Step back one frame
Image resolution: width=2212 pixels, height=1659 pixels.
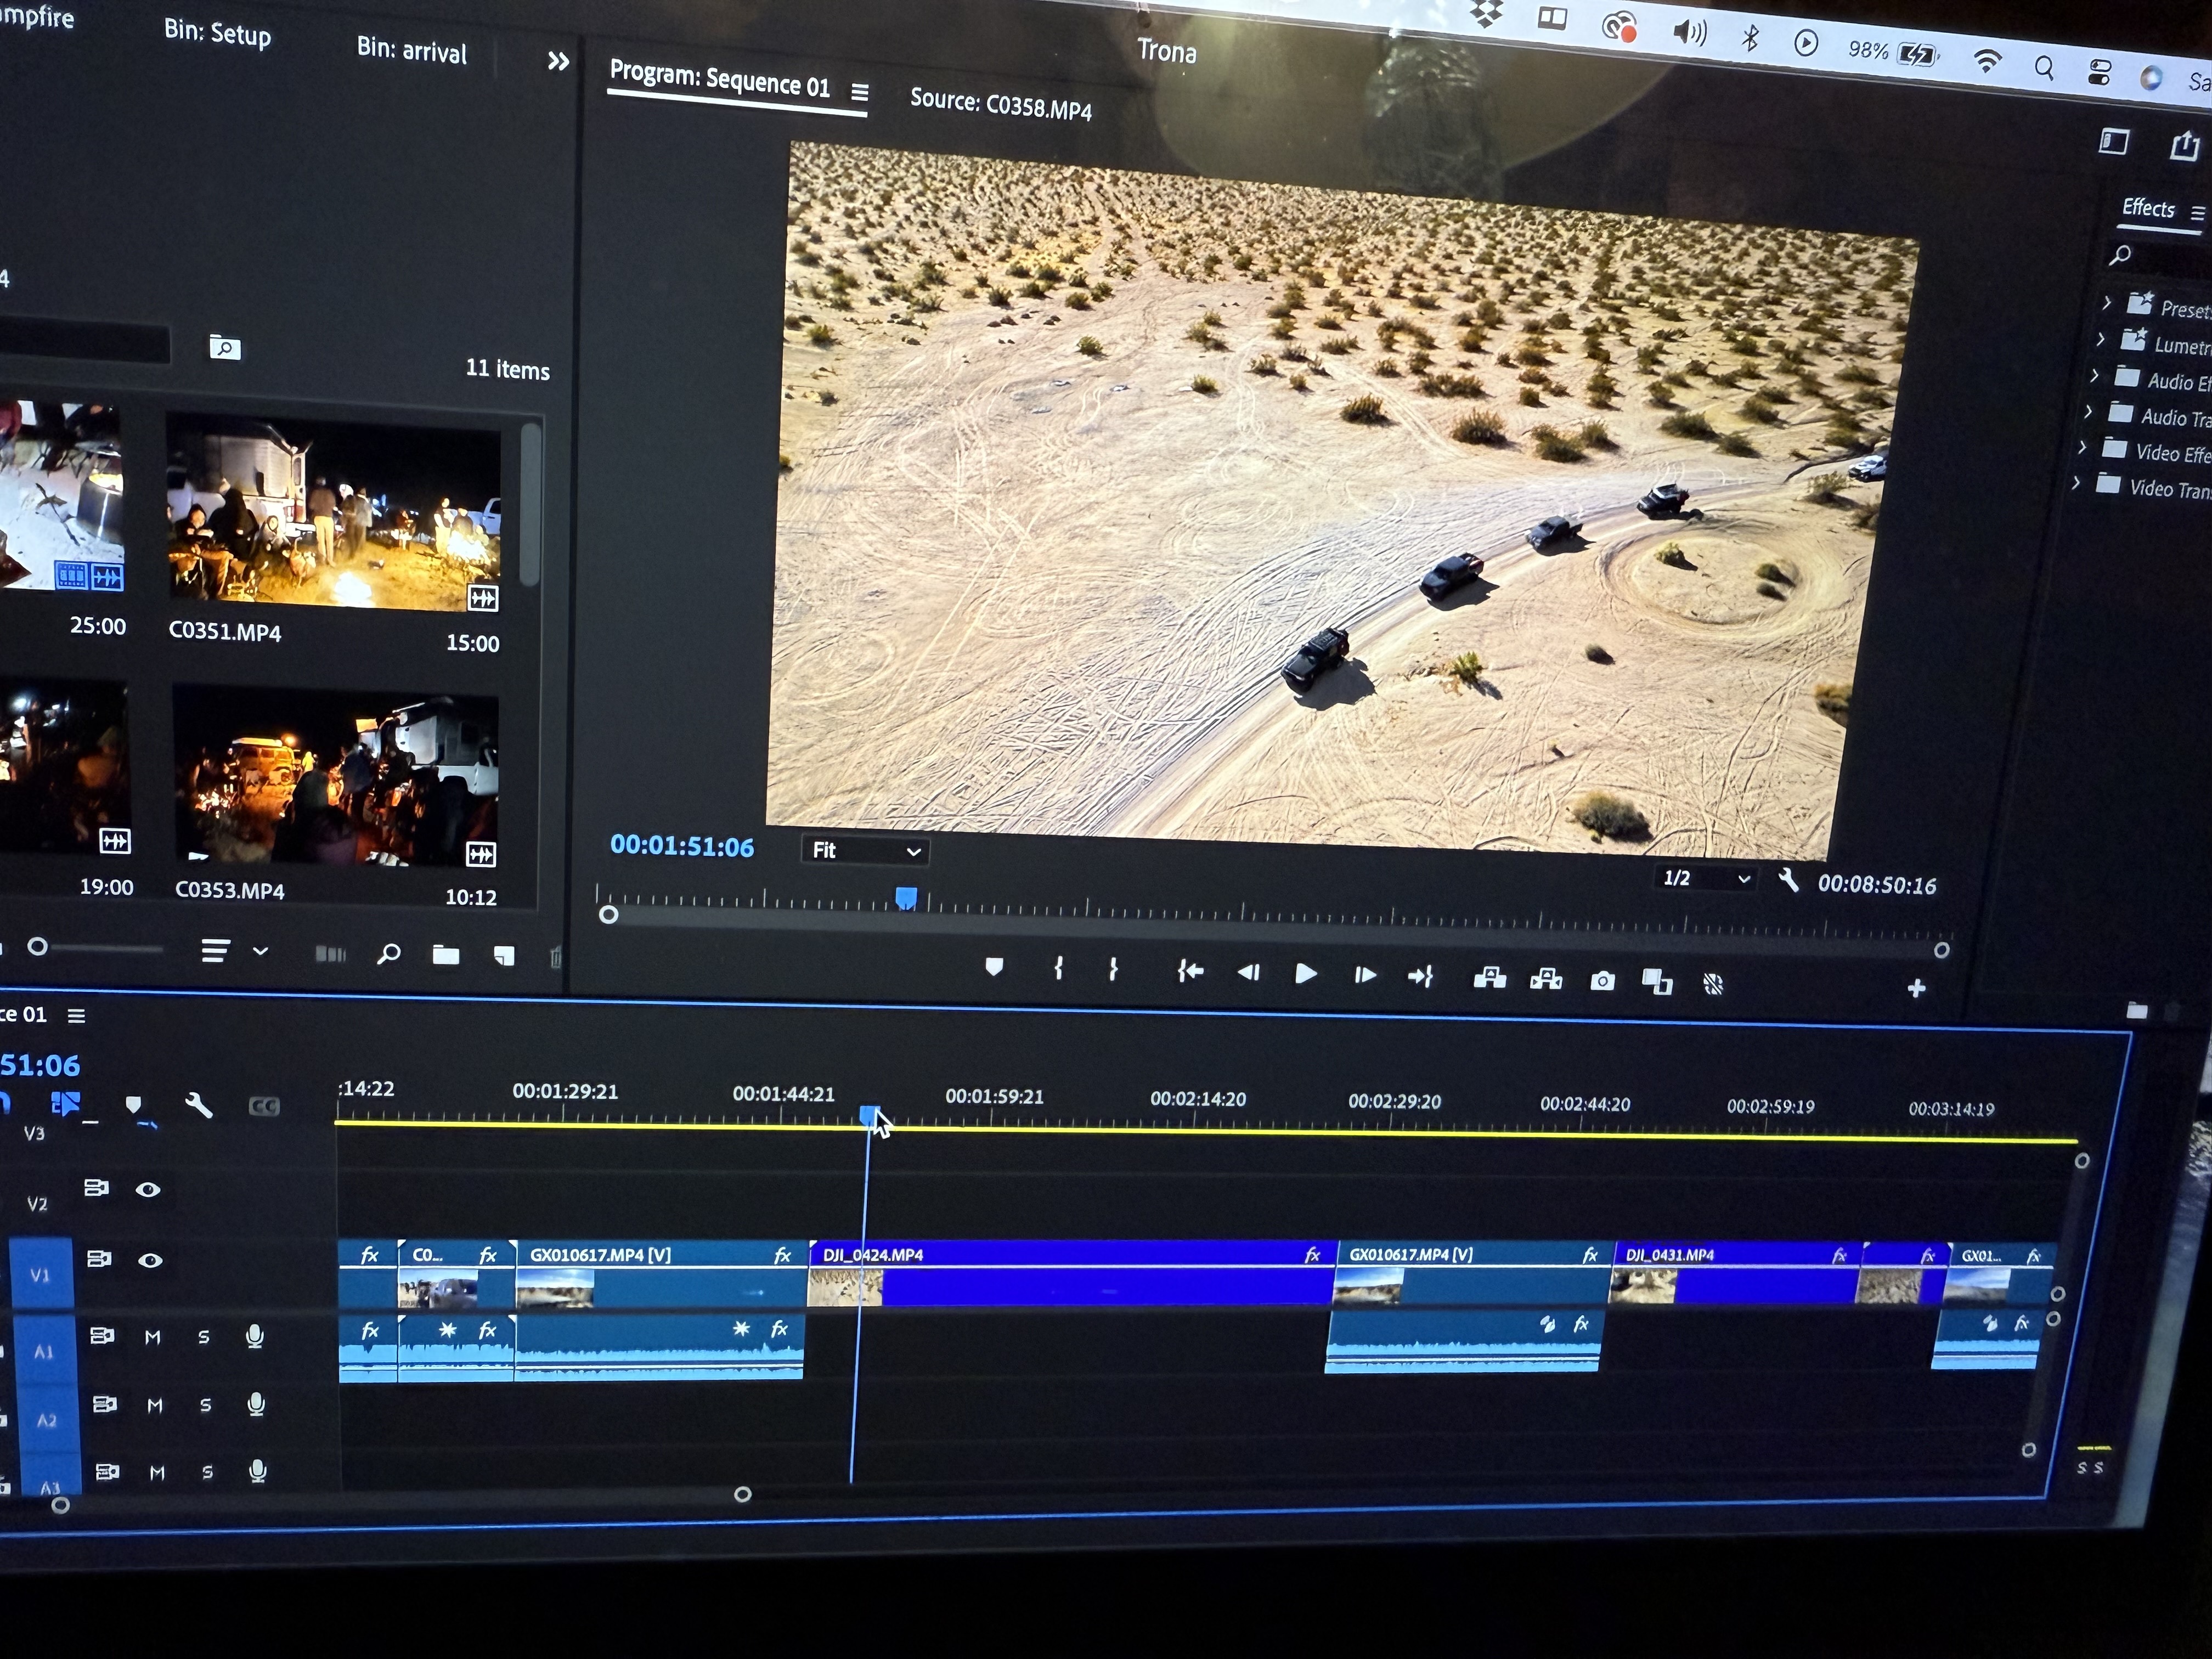1248,972
